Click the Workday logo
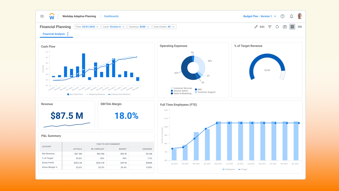339x191 pixels. pyautogui.click(x=52, y=16)
